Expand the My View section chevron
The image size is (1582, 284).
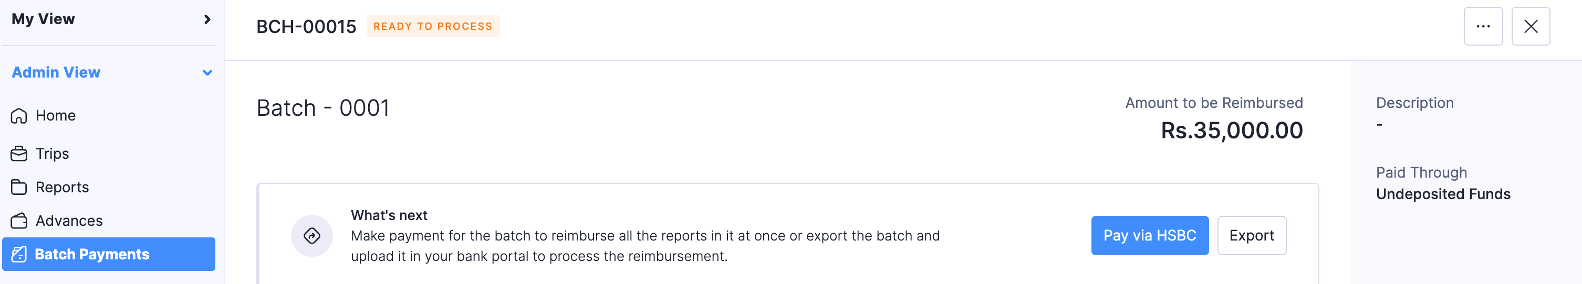207,19
